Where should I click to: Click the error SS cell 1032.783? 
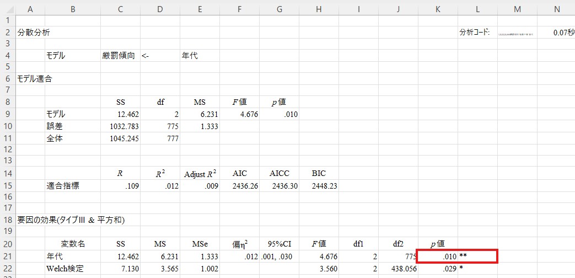(120, 126)
